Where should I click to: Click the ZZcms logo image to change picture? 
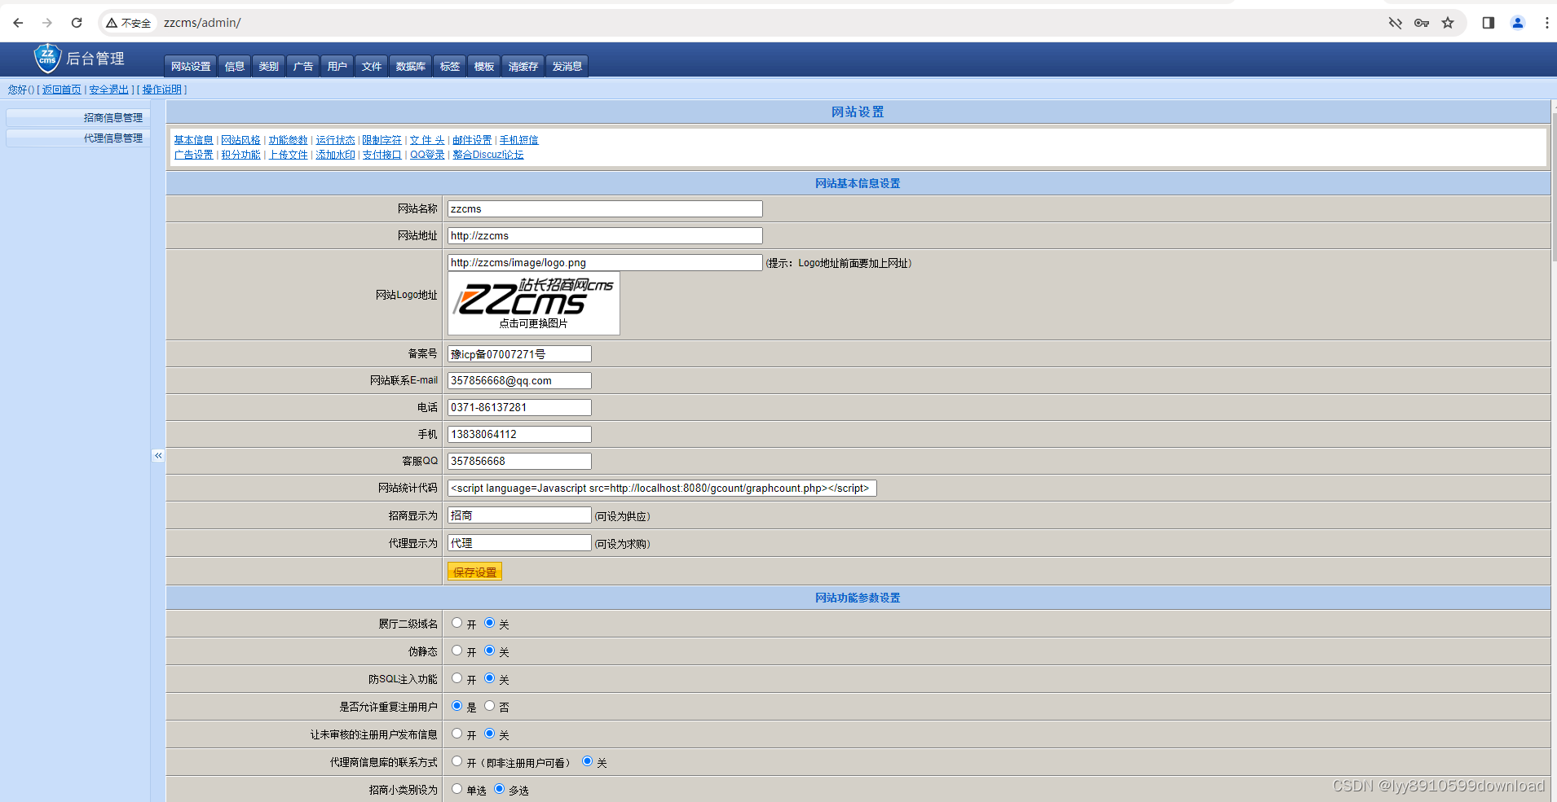534,303
